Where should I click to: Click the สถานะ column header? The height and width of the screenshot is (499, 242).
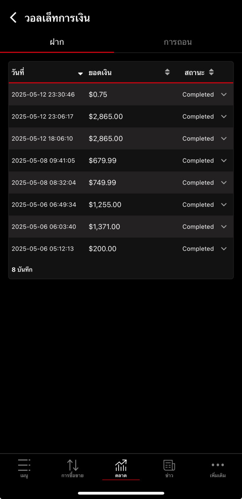click(x=194, y=73)
